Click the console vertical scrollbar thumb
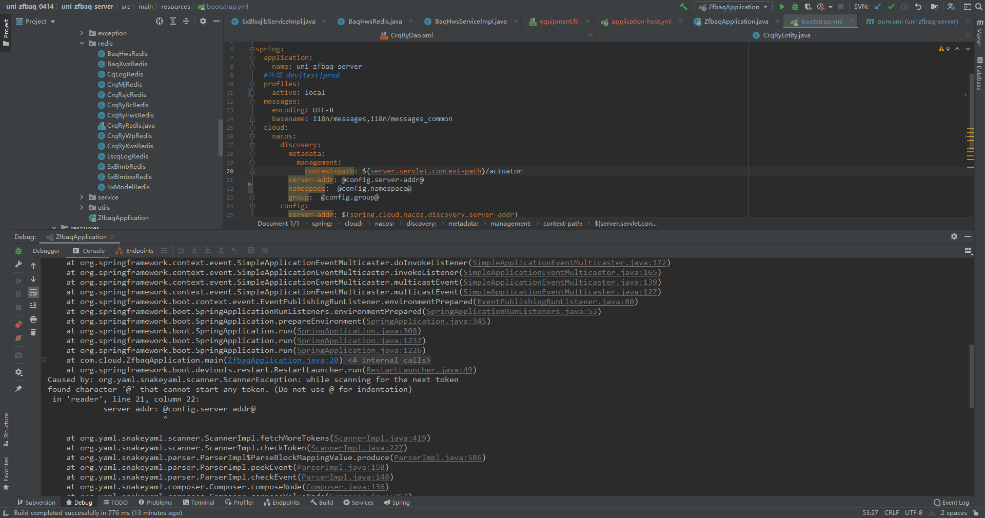The width and height of the screenshot is (985, 518). pos(971,376)
